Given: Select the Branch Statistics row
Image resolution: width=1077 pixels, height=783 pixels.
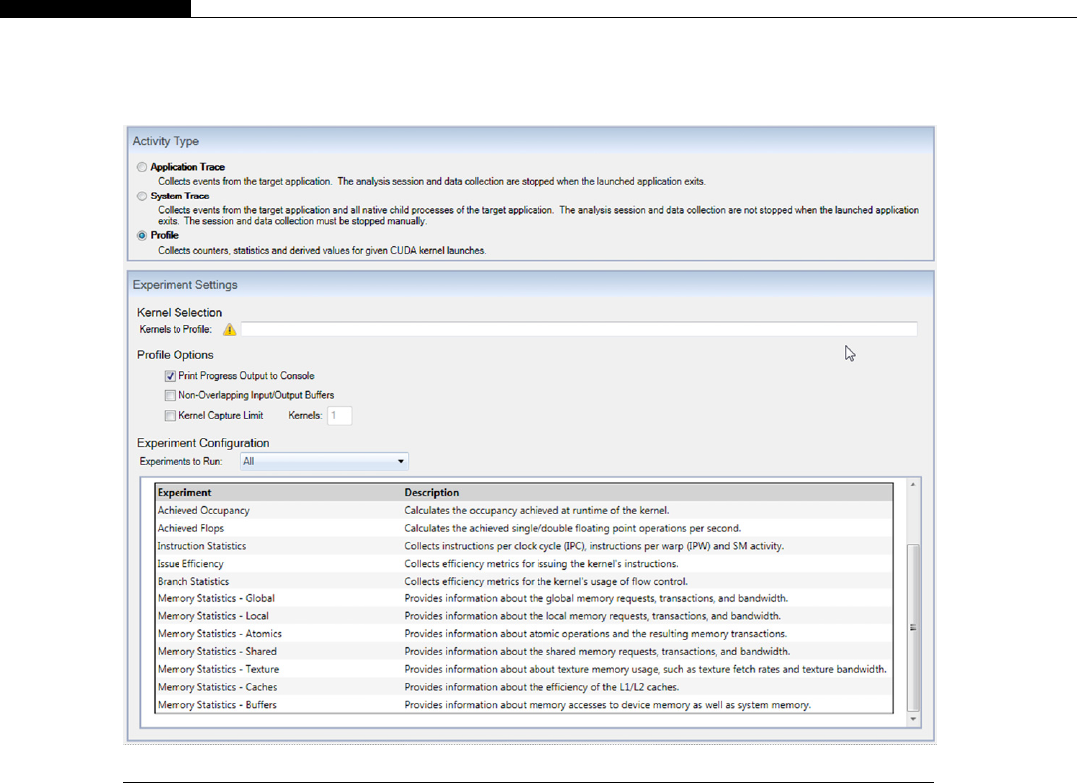Looking at the screenshot, I should click(525, 582).
